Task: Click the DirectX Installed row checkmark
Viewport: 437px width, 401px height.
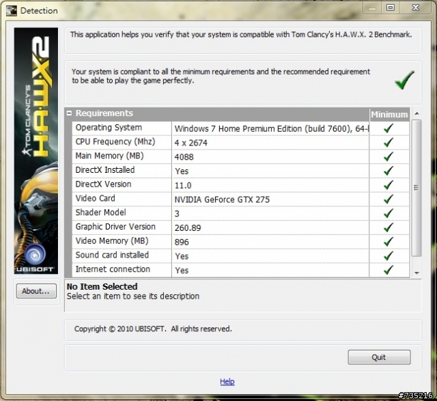Action: [389, 170]
